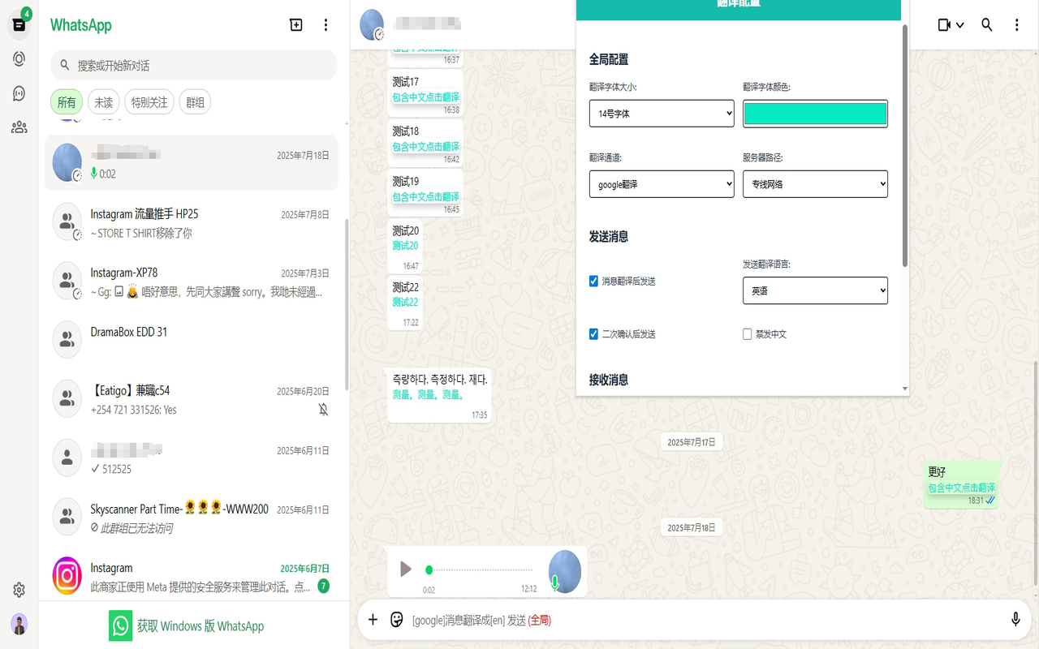Image resolution: width=1039 pixels, height=649 pixels.
Task: Click the group avatar of Instagram-XP78
Action: [67, 281]
